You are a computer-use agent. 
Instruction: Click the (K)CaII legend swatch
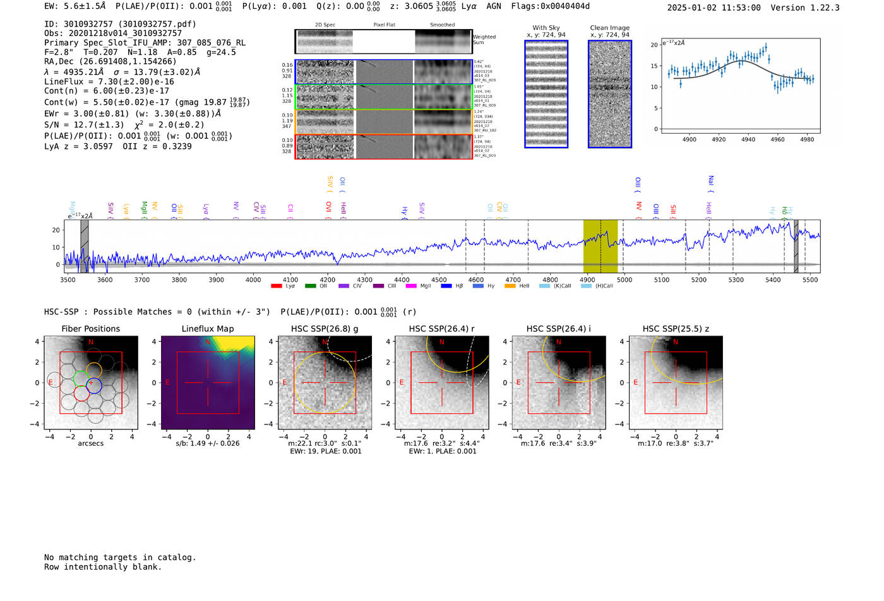[x=545, y=286]
